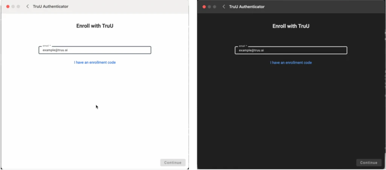Open 'I have an enrollment code' in light window

click(95, 62)
